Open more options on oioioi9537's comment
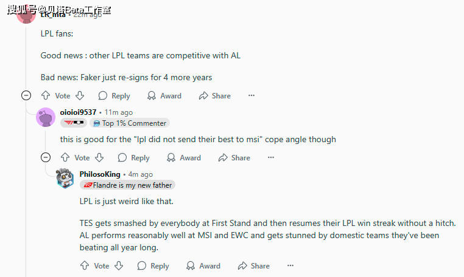 pyautogui.click(x=271, y=157)
